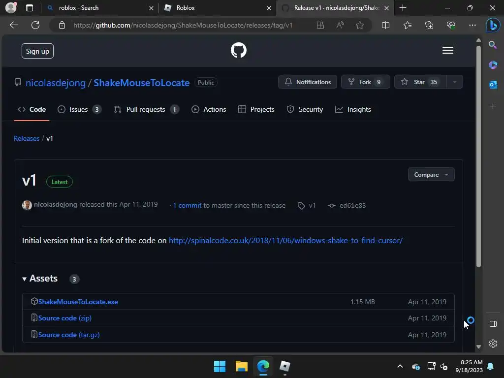504x378 pixels.
Task: Add this page to favorites star
Action: [360, 25]
